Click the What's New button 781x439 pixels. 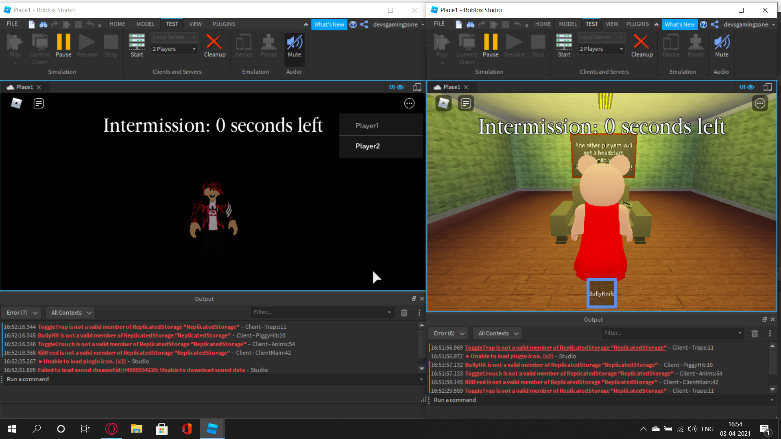pyautogui.click(x=329, y=24)
